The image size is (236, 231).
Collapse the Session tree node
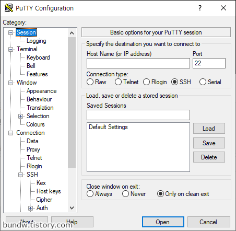pyautogui.click(x=10, y=32)
